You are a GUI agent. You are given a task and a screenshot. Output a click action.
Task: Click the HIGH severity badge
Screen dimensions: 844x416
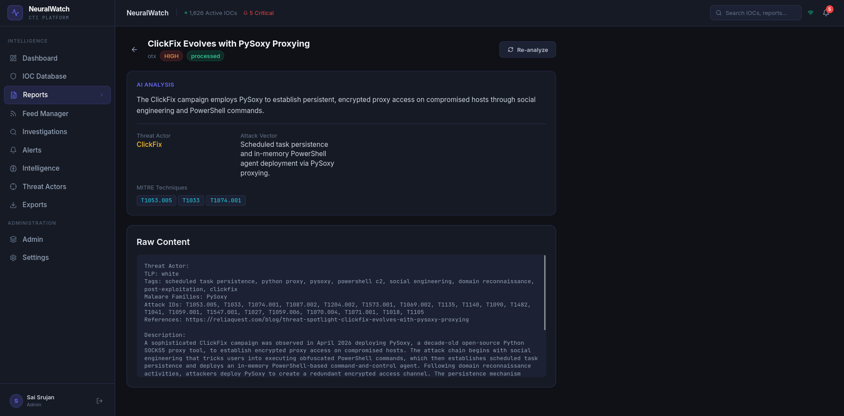[x=171, y=56]
